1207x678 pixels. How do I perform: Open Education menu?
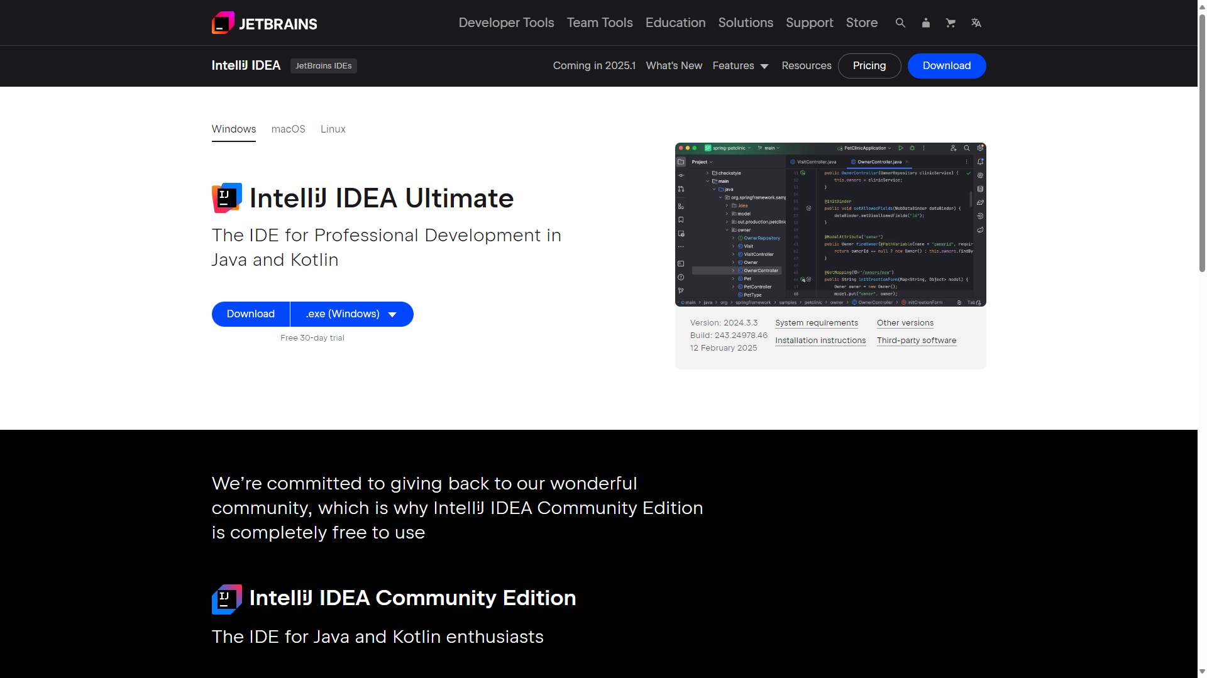pos(675,23)
